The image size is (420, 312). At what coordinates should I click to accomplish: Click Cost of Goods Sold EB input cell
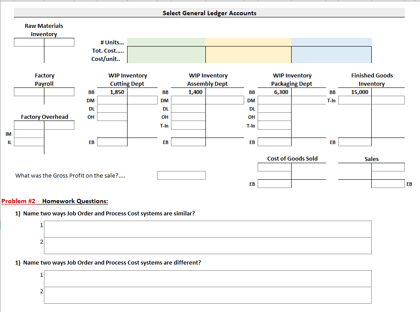coord(275,184)
